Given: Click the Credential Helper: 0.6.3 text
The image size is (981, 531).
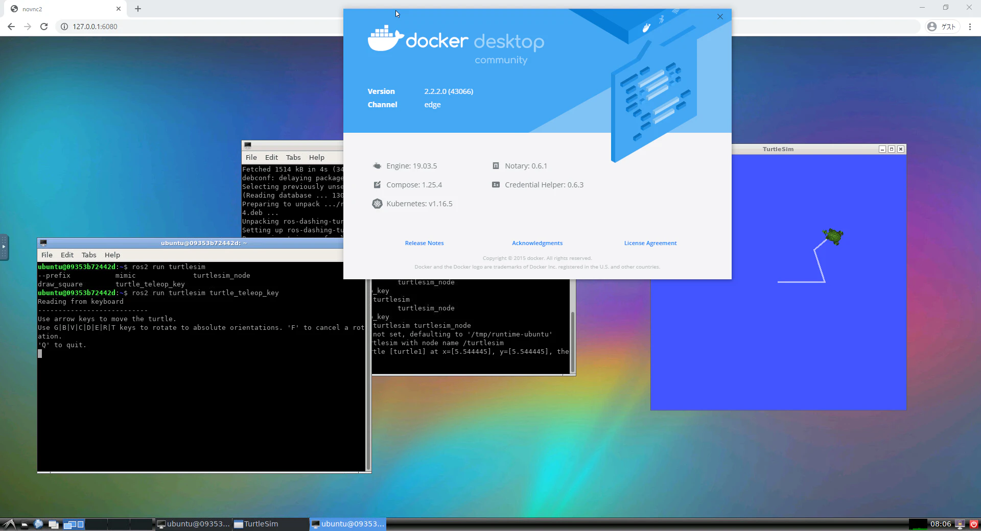Looking at the screenshot, I should pyautogui.click(x=544, y=185).
